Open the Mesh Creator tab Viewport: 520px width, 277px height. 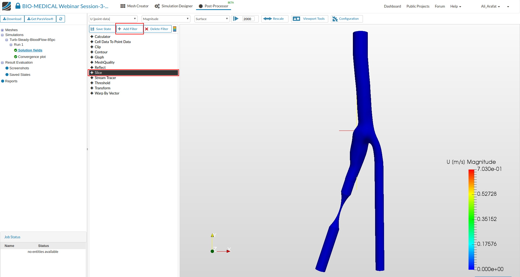click(x=135, y=6)
